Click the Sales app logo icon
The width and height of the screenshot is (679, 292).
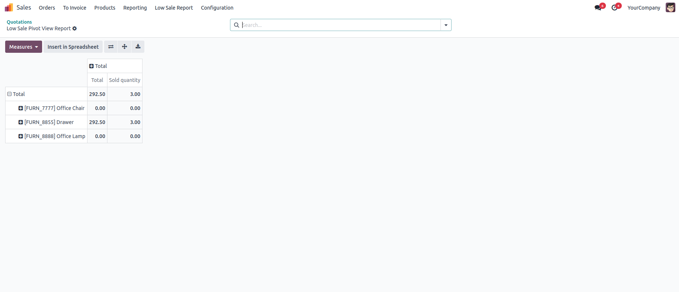pyautogui.click(x=9, y=7)
